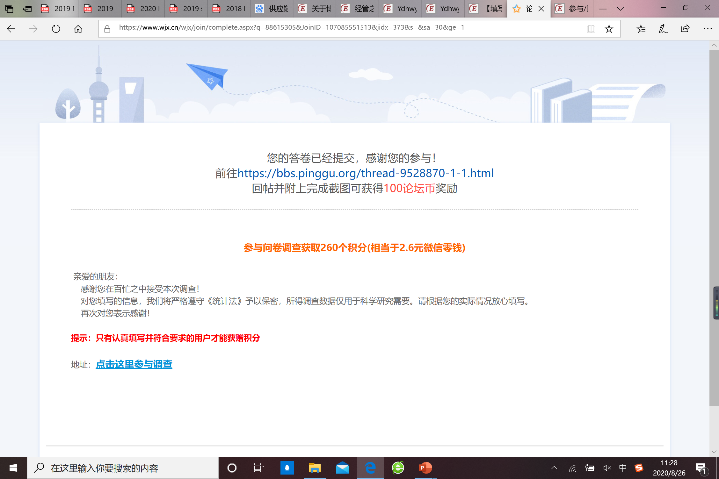The width and height of the screenshot is (719, 479).
Task: Open the favorites hub icon
Action: 641,29
